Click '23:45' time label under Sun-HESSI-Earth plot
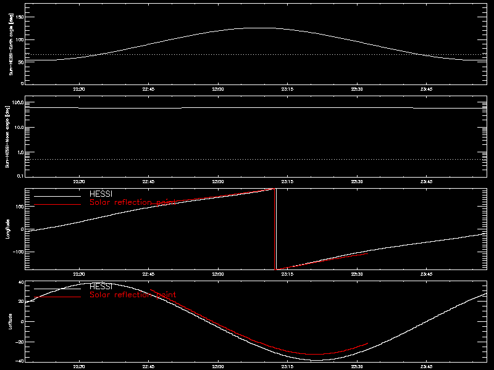 pyautogui.click(x=426, y=89)
